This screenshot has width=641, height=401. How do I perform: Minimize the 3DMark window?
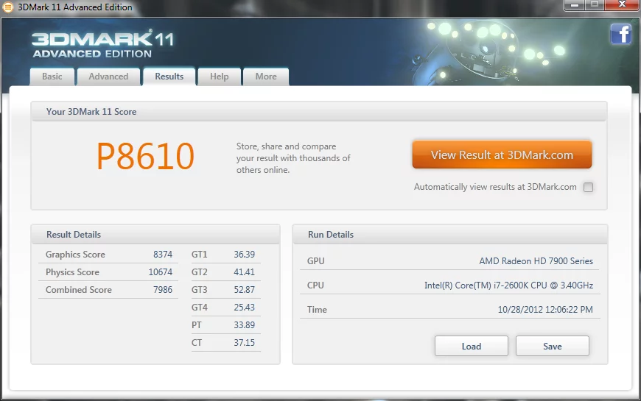pyautogui.click(x=575, y=5)
